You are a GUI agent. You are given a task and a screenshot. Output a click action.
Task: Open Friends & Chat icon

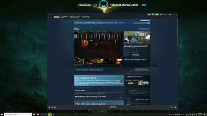(x=175, y=107)
